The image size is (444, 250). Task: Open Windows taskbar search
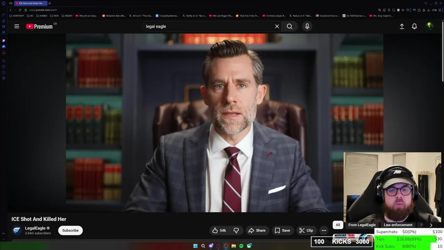point(203,246)
